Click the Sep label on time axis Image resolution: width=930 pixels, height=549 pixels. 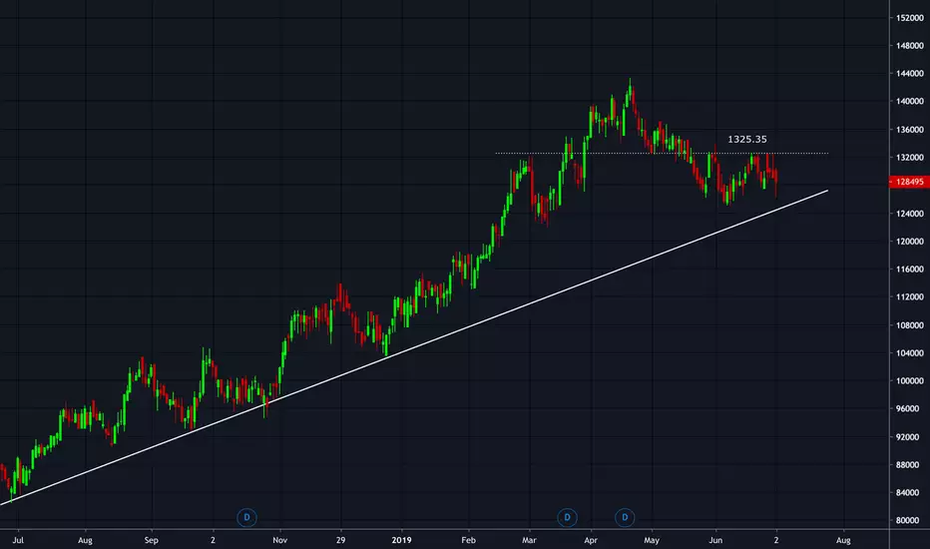[152, 540]
